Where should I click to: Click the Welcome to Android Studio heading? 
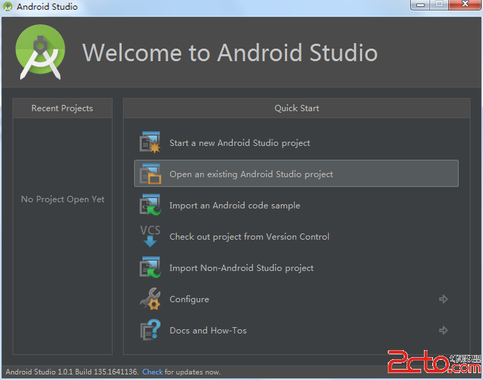point(230,53)
